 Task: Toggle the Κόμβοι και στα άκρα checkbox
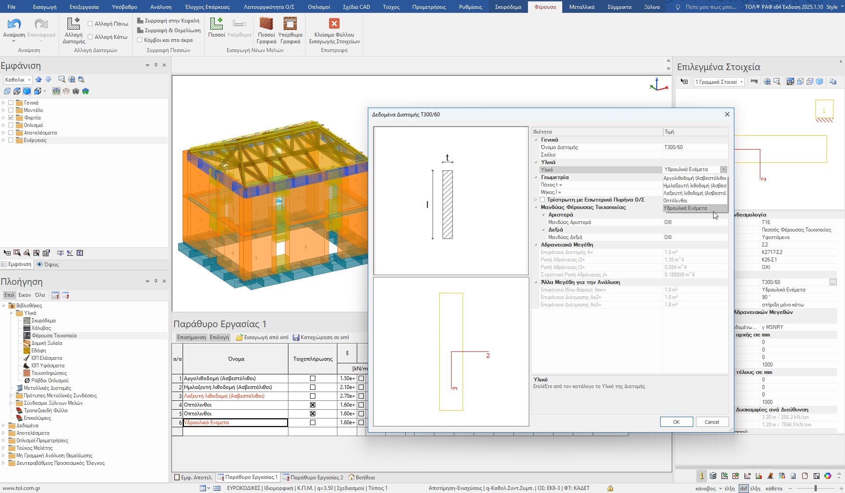140,40
